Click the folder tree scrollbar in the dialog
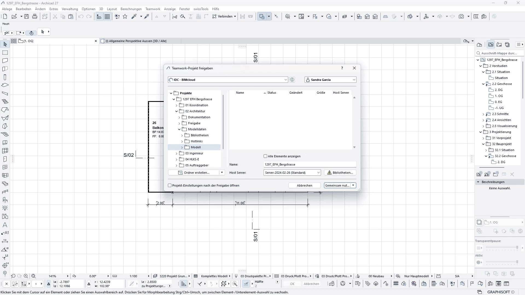The height and width of the screenshot is (295, 525). click(223, 122)
